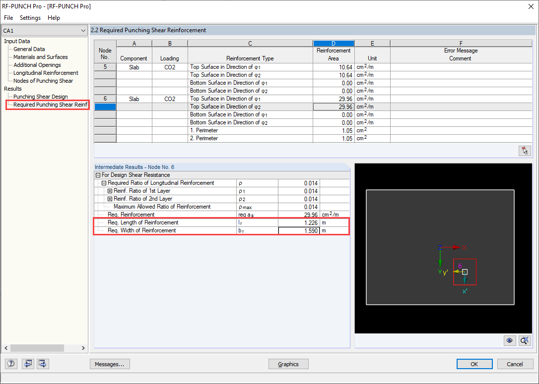
Task: Select Materials and Surfaces tree item
Action: point(41,57)
